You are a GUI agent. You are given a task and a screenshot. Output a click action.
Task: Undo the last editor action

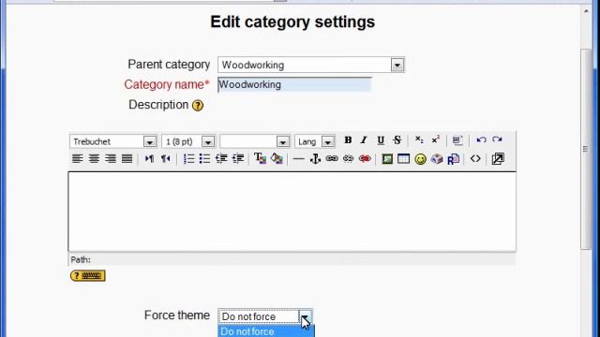click(481, 140)
